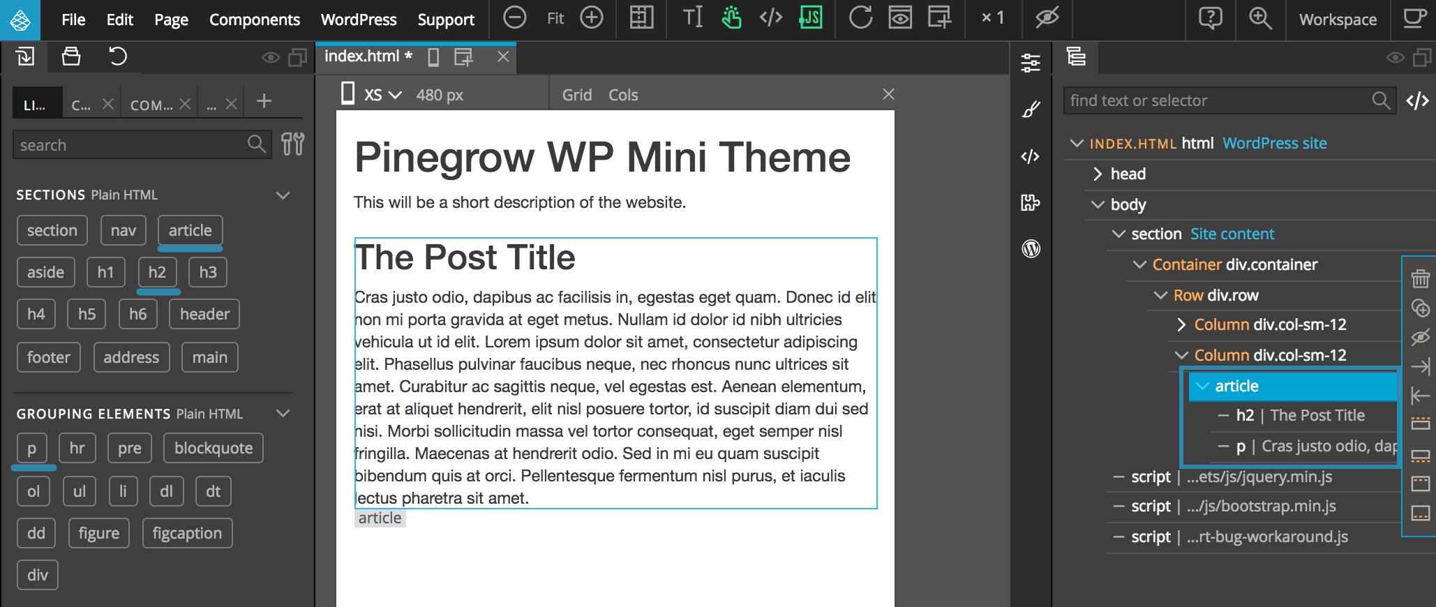Open the element code panel in sidebar
The width and height of the screenshot is (1436, 607).
click(1031, 156)
